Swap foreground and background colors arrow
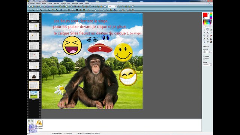This screenshot has width=240, height=135. (208, 14)
